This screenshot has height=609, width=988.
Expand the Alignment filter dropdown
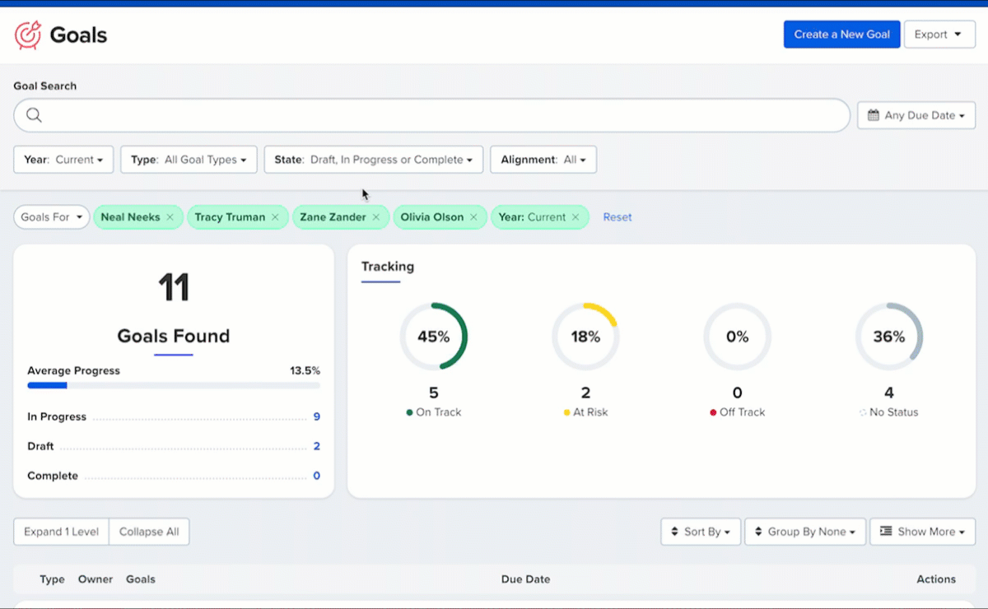[543, 160]
